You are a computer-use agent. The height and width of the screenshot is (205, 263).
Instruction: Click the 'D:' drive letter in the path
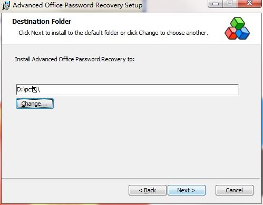pos(20,90)
